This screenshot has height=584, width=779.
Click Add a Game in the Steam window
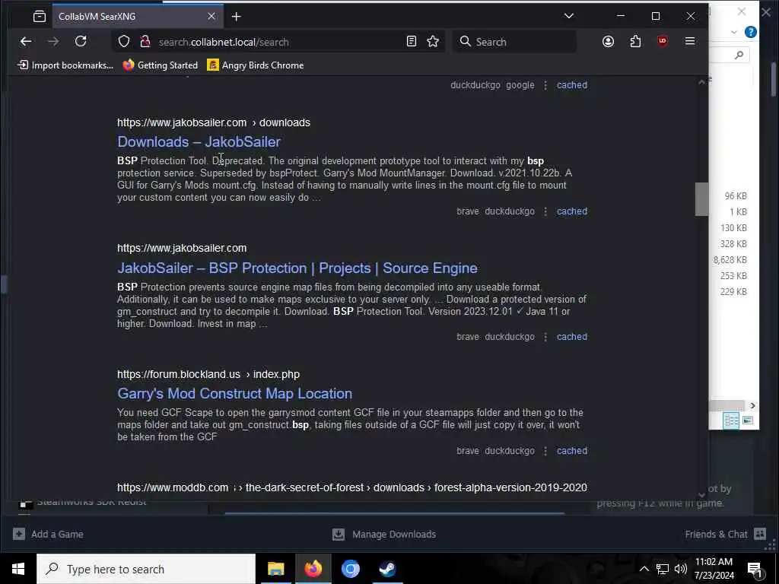click(x=57, y=535)
